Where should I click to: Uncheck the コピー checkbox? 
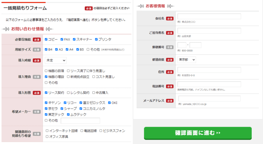click(x=46, y=39)
